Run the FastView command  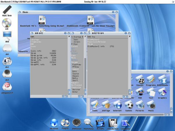tap(77, 65)
